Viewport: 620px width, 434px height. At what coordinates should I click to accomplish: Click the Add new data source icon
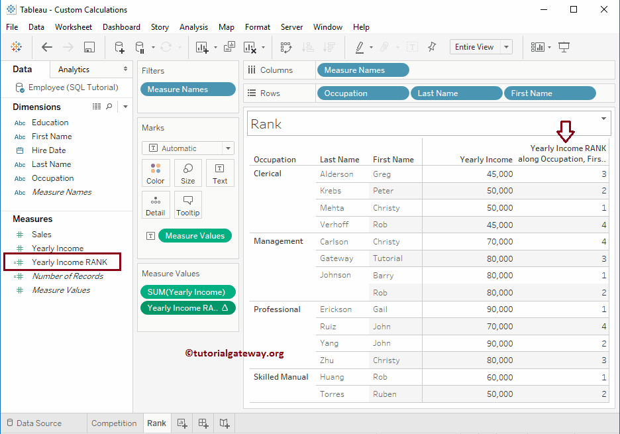[119, 47]
